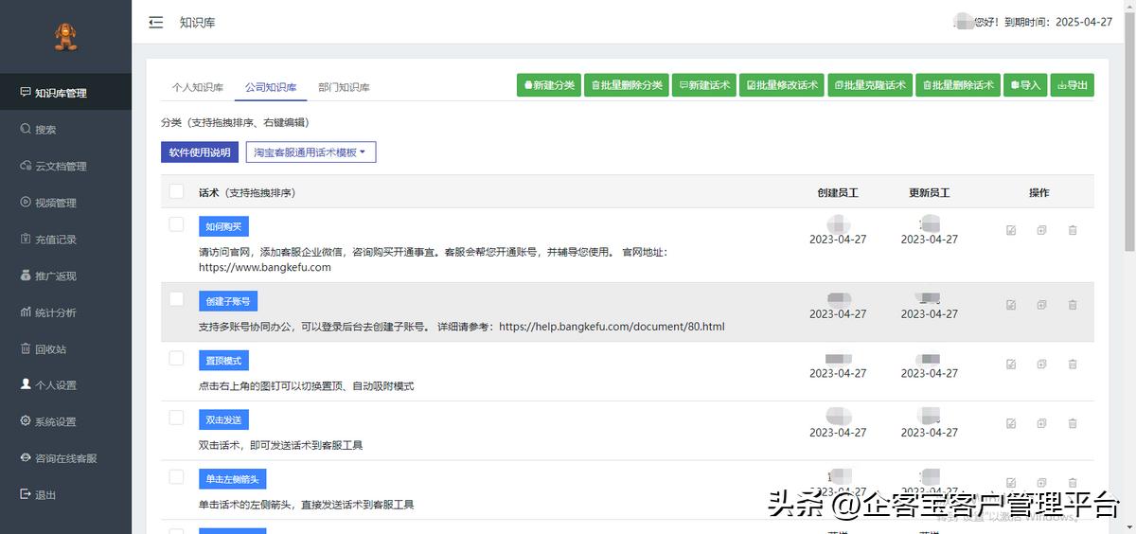Delete the 创建子账号 script via trash icon
This screenshot has width=1136, height=534.
tap(1073, 305)
